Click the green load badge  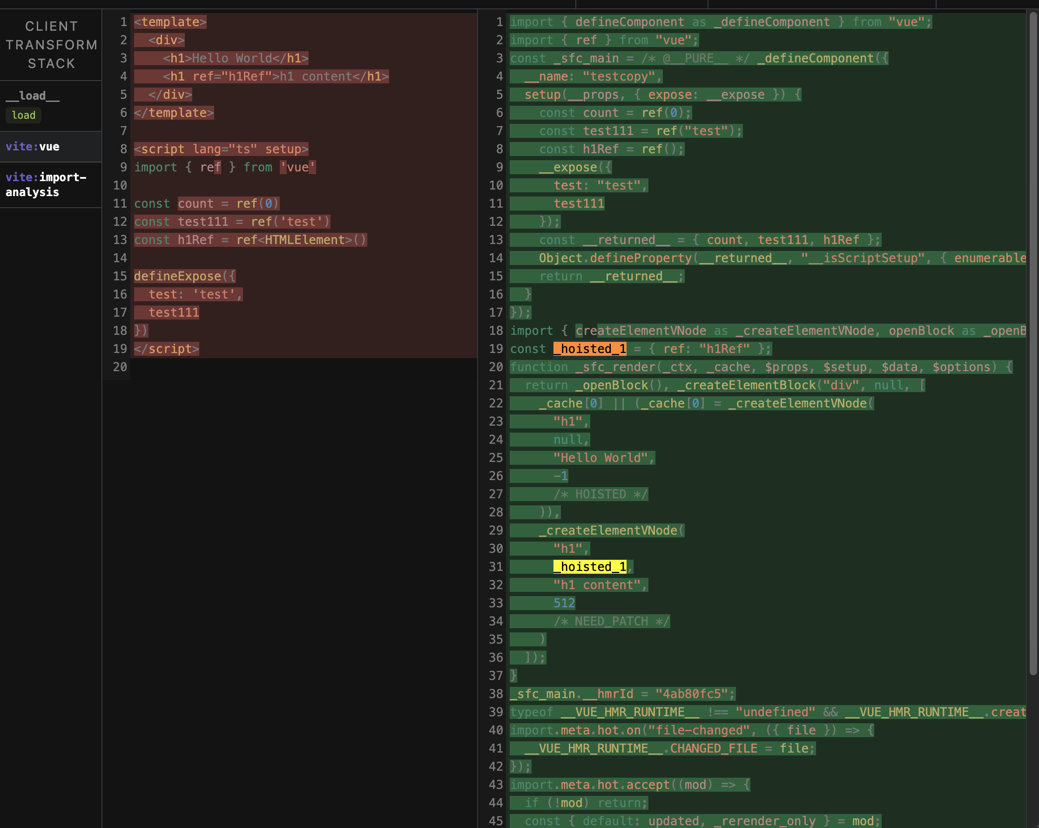click(x=24, y=115)
